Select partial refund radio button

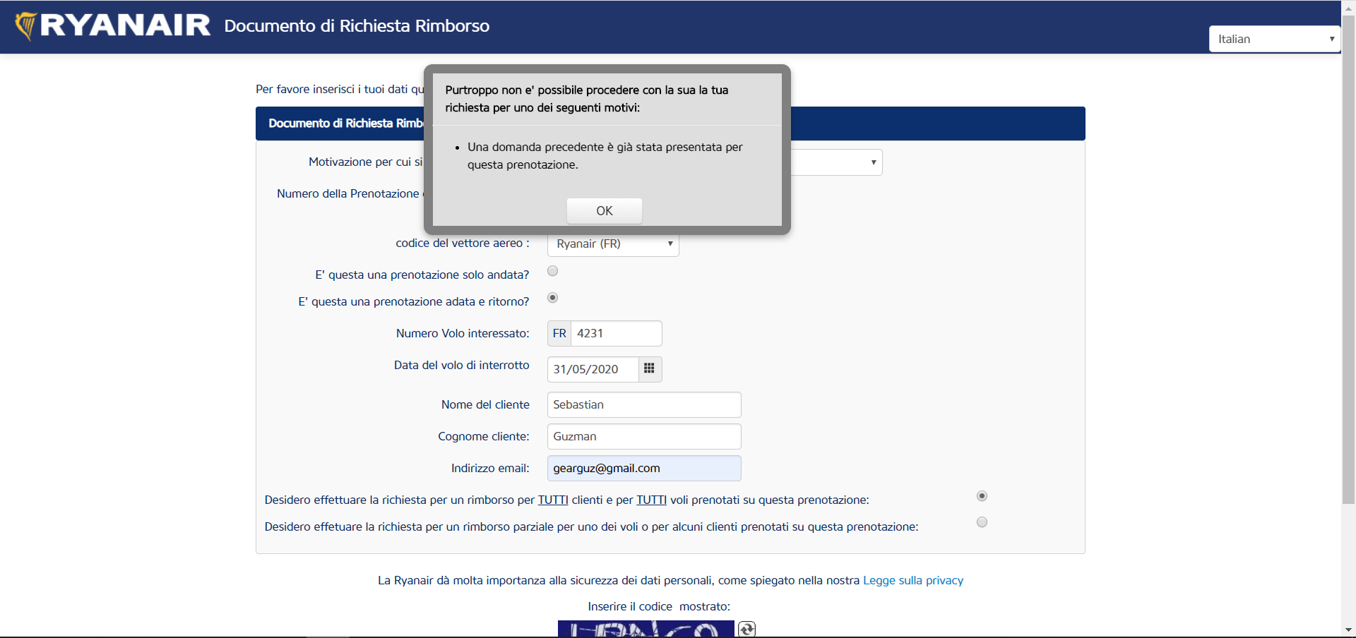point(982,522)
